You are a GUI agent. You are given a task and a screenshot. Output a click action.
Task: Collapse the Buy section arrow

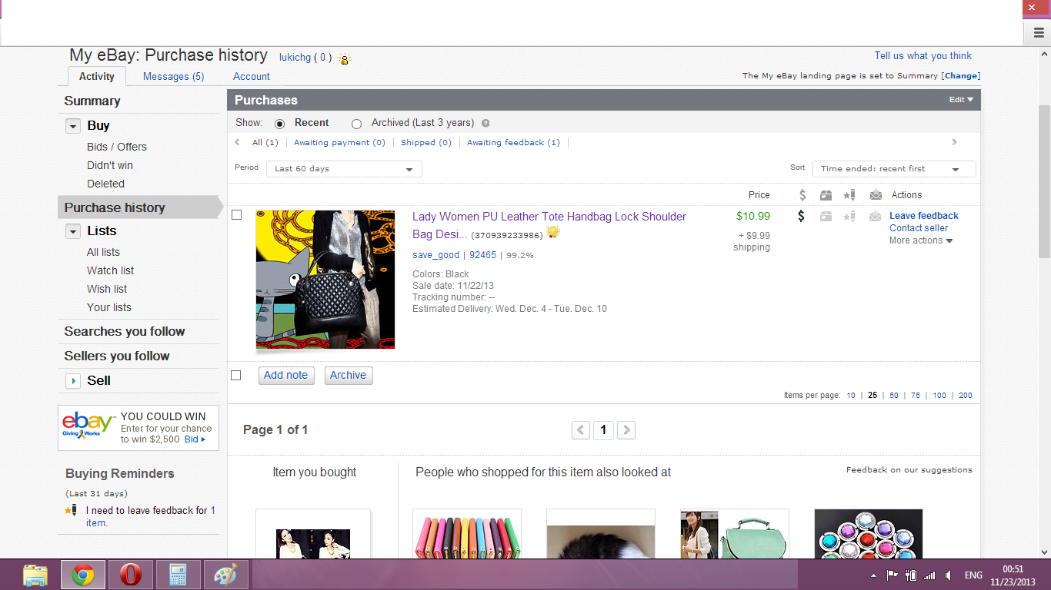click(x=73, y=126)
